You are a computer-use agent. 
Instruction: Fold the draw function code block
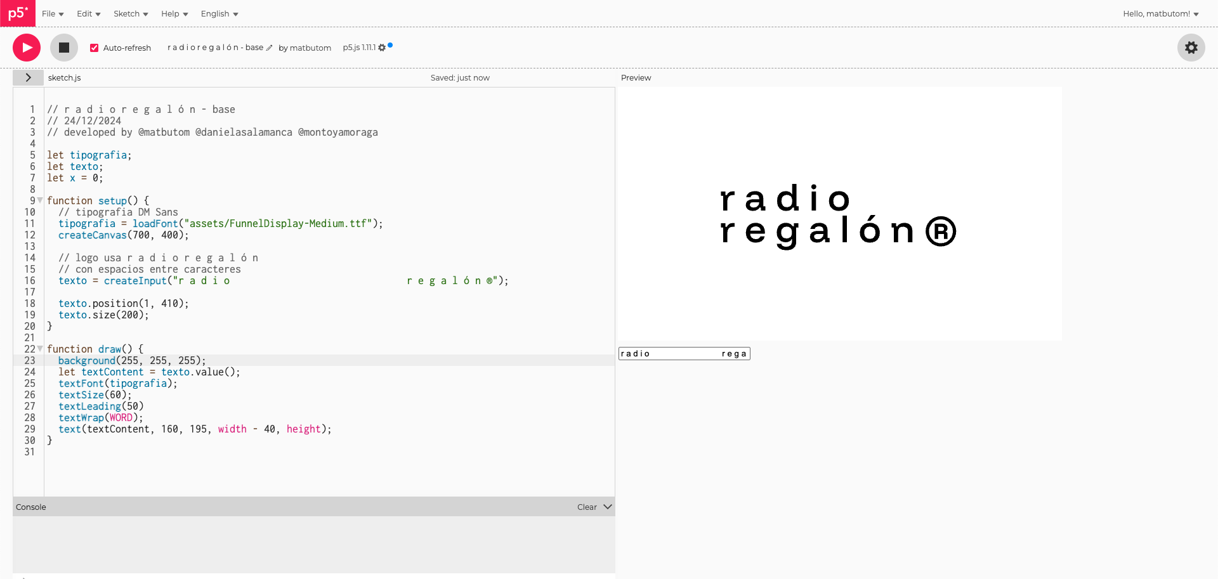coord(39,348)
